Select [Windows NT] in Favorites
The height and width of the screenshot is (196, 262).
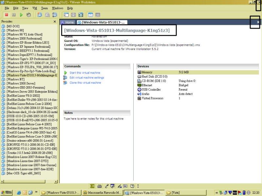(x=15, y=79)
